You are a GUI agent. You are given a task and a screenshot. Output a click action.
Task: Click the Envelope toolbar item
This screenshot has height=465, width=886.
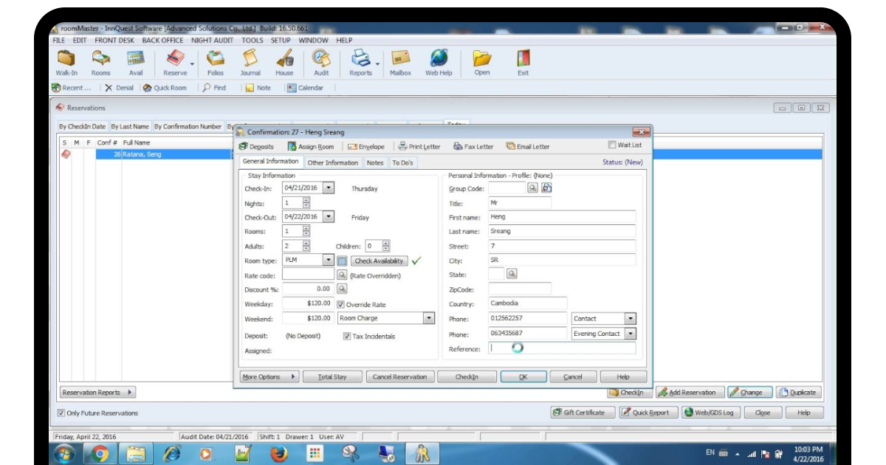pyautogui.click(x=366, y=146)
